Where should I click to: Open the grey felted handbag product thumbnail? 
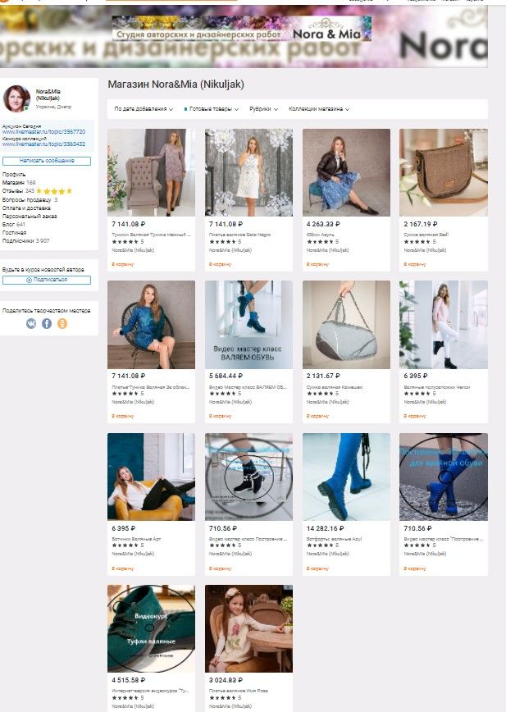pyautogui.click(x=346, y=325)
